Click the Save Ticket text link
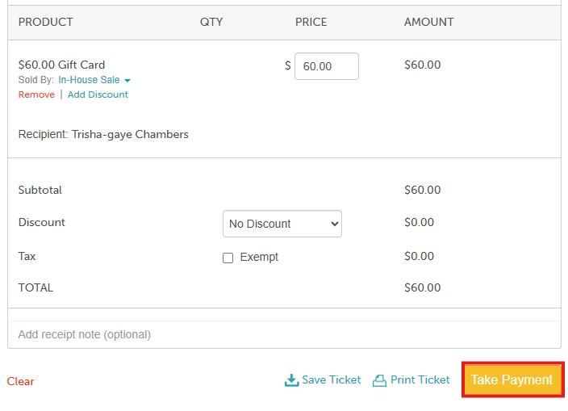Image resolution: width=568 pixels, height=411 pixels. (x=331, y=380)
